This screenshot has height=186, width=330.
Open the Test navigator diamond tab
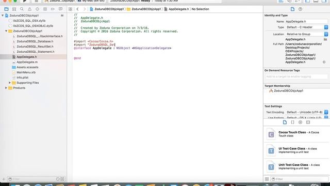click(x=37, y=9)
